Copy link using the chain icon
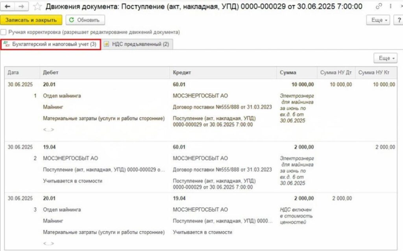This screenshot has height=251, width=403. tap(379, 6)
